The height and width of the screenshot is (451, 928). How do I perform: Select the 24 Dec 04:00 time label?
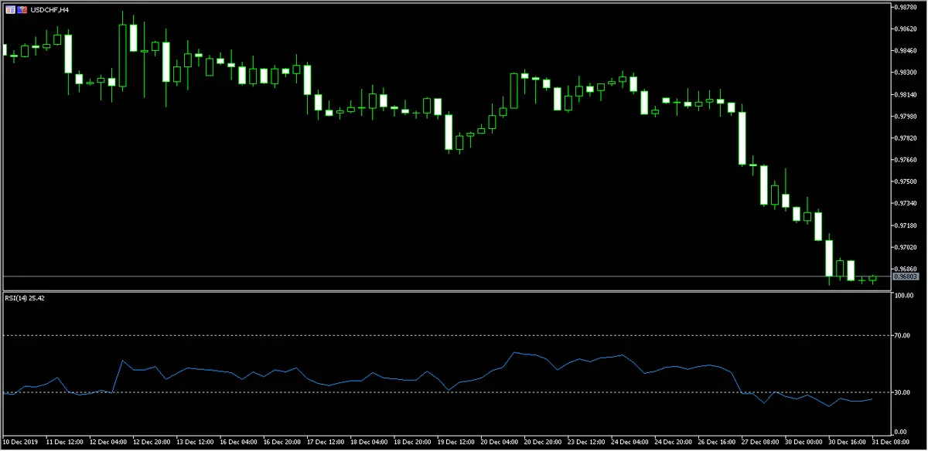(x=628, y=444)
